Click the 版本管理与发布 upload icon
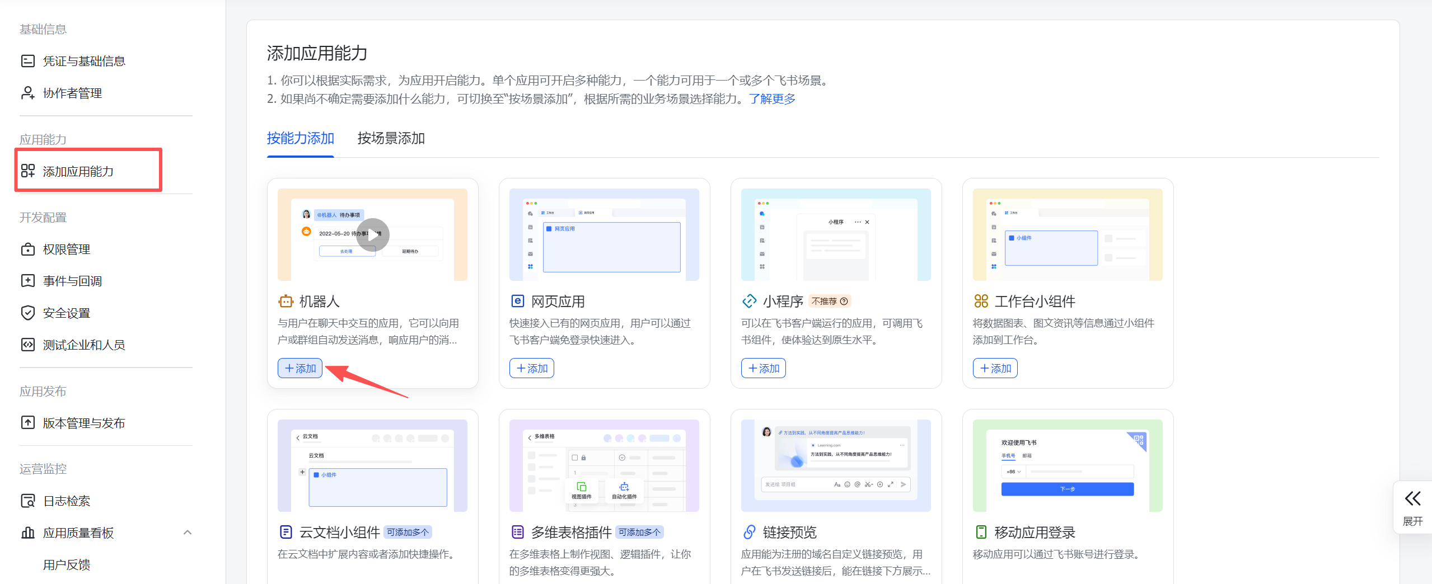 [x=27, y=423]
